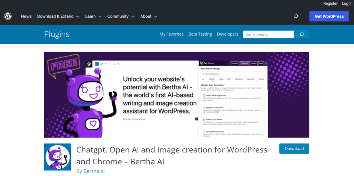Screen dimensions: 354x176
Task: Click the plugin title mentioning Chatgpt, Open AI
Action: click(x=171, y=156)
